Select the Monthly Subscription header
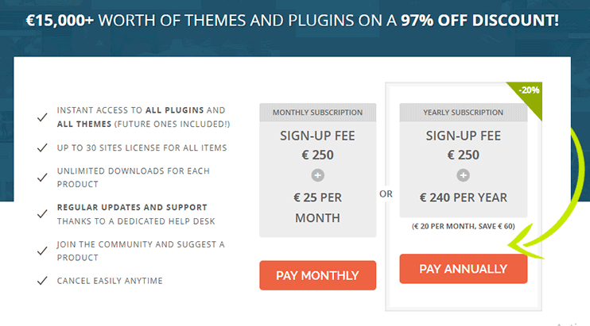Image resolution: width=590 pixels, height=326 pixels. tap(317, 112)
